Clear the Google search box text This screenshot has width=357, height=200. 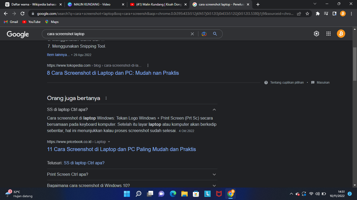pyautogui.click(x=192, y=34)
